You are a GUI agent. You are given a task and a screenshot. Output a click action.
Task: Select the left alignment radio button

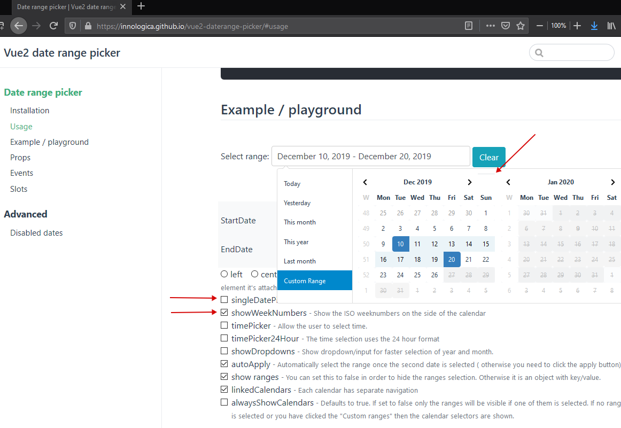[x=224, y=274]
